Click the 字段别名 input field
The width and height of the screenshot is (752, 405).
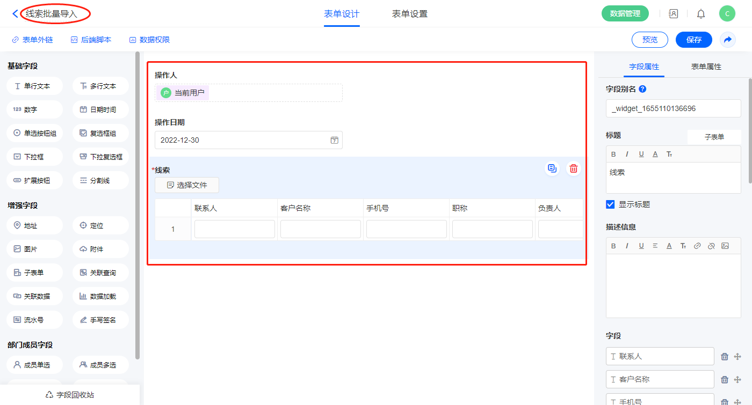673,108
